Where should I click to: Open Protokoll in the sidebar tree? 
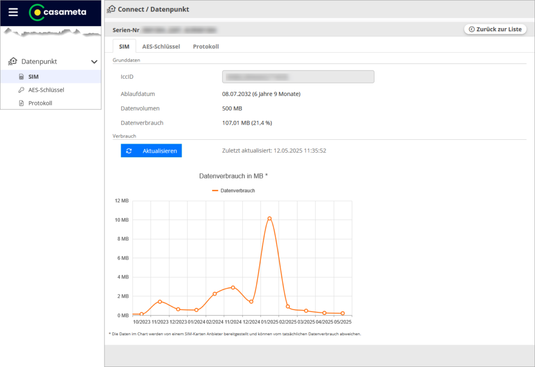[40, 103]
